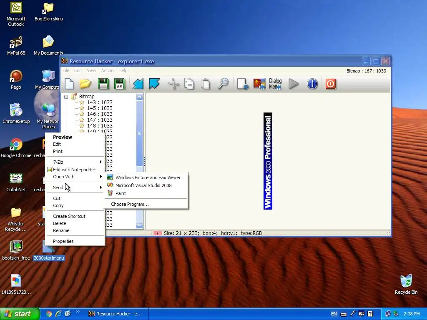The width and height of the screenshot is (427, 320).
Task: Click the Copy pages toolbar icon
Action: click(x=189, y=84)
